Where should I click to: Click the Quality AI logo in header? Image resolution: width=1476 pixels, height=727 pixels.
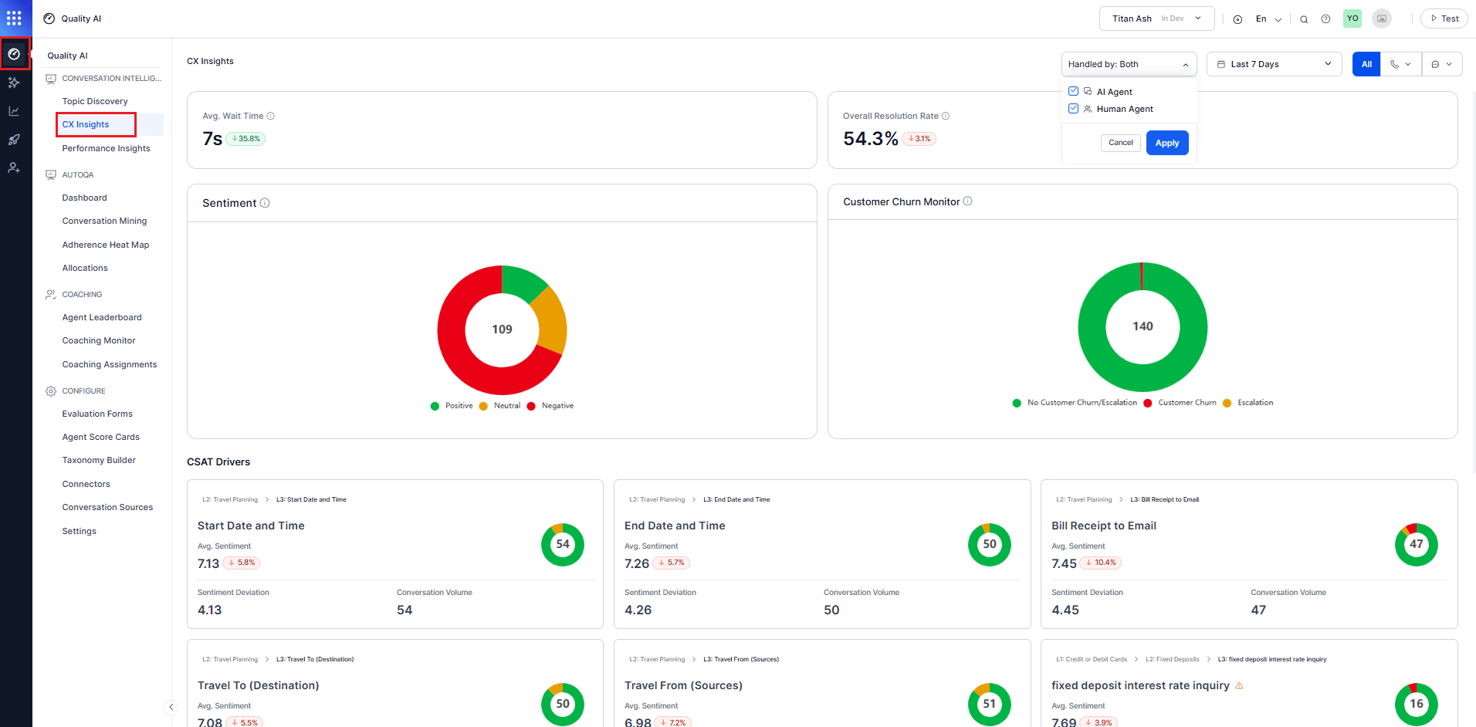click(x=49, y=19)
